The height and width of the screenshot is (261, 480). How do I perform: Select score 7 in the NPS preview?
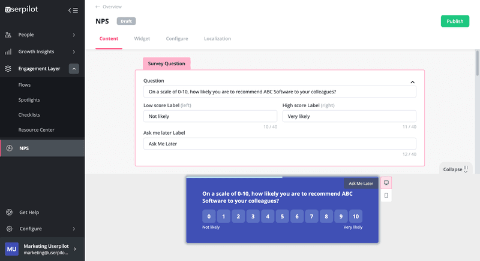point(312,217)
